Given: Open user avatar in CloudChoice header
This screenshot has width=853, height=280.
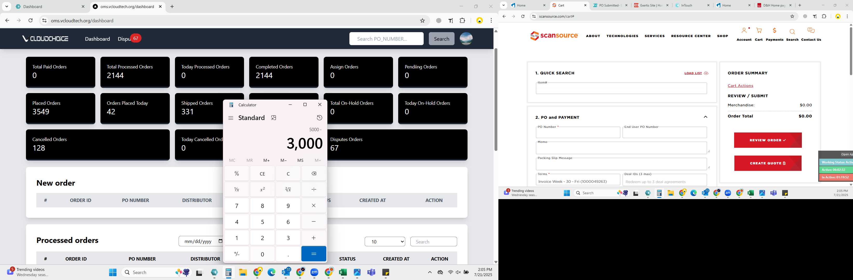Looking at the screenshot, I should pyautogui.click(x=466, y=39).
